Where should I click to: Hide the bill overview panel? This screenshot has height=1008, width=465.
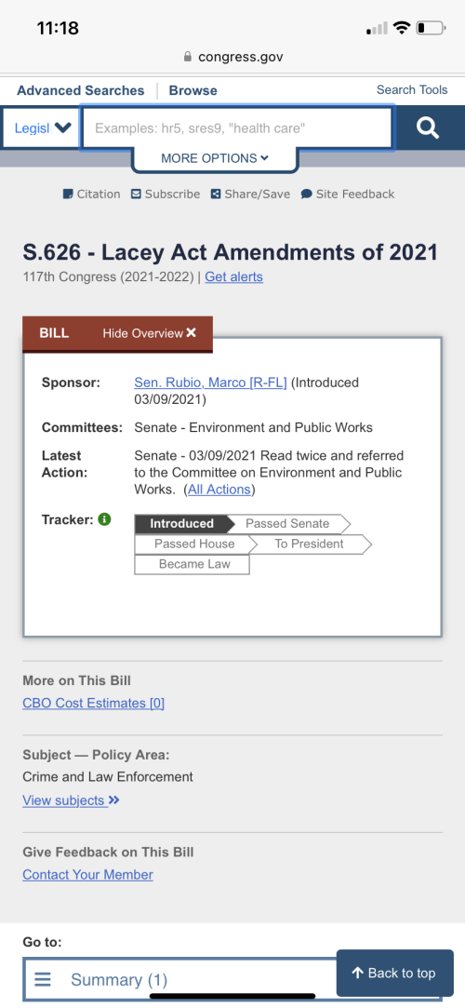pyautogui.click(x=149, y=333)
